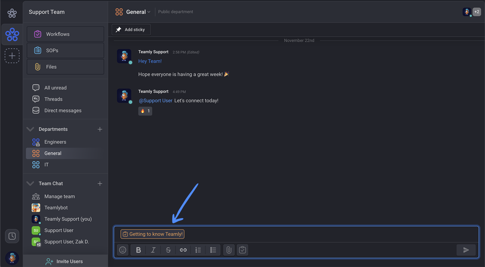The width and height of the screenshot is (485, 267).
Task: Click Invite Users
Action: click(65, 261)
